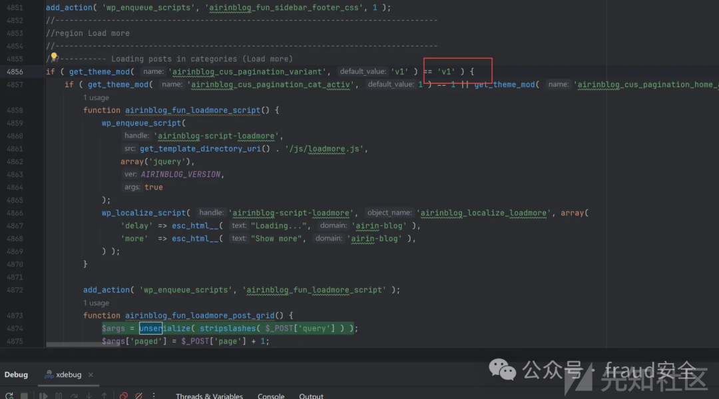719x399 pixels.
Task: Toggle Mute Breakpoints slashed circle icon
Action: click(138, 396)
